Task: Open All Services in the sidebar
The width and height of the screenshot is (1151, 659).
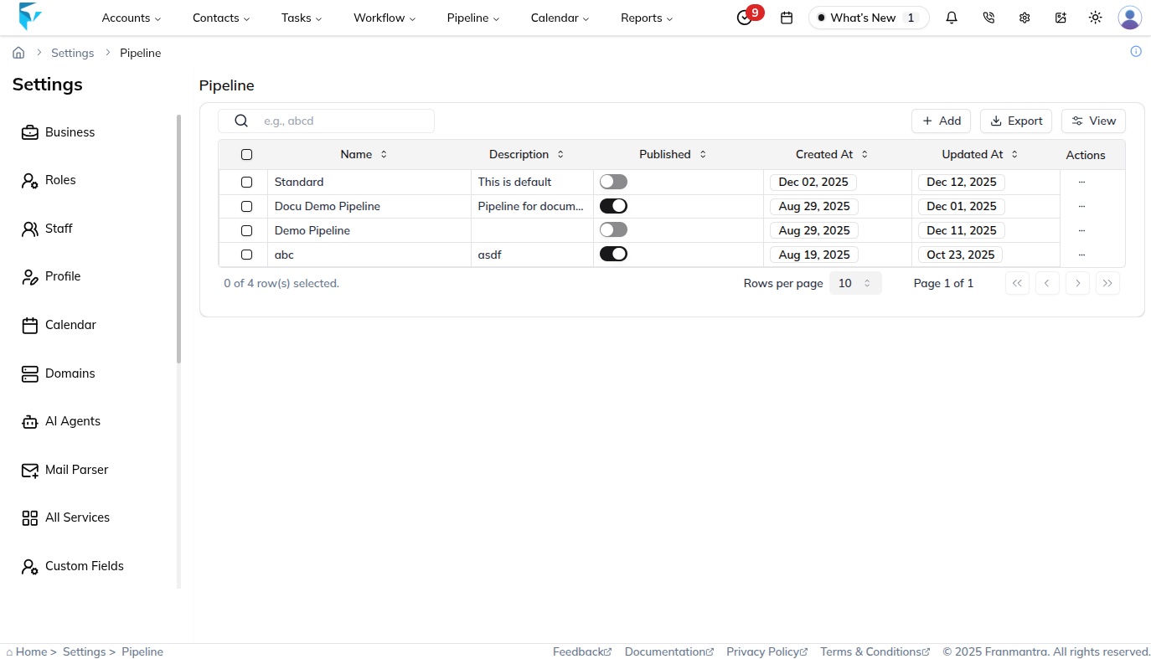Action: (x=66, y=517)
